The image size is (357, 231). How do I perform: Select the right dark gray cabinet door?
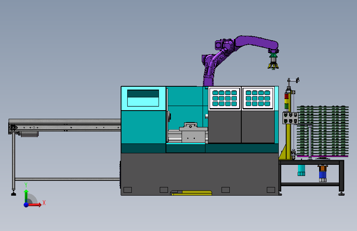(x=258, y=127)
